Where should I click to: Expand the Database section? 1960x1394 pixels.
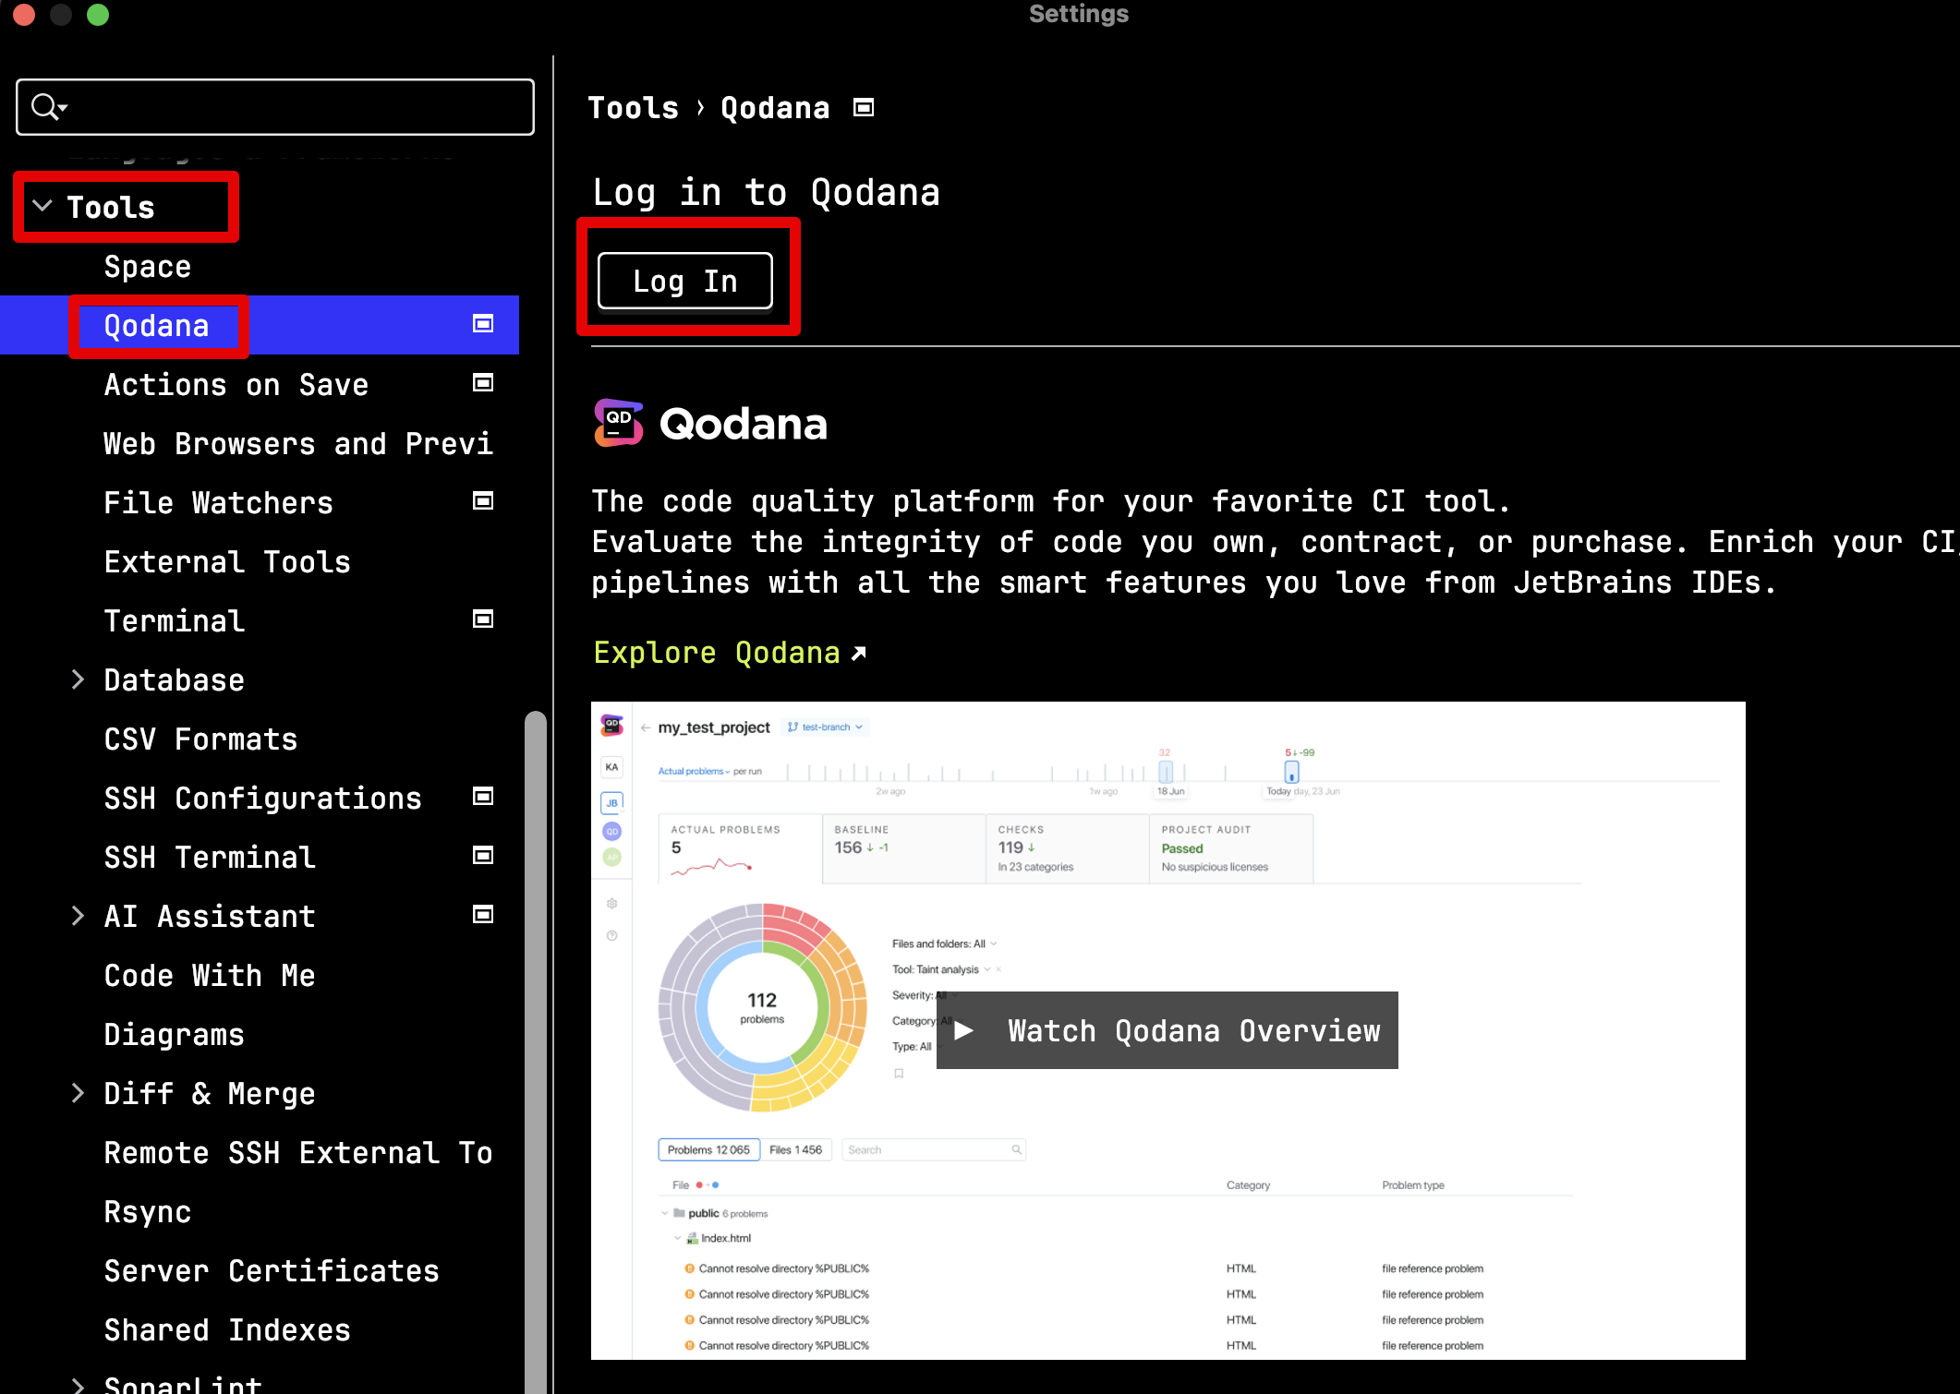(x=78, y=679)
